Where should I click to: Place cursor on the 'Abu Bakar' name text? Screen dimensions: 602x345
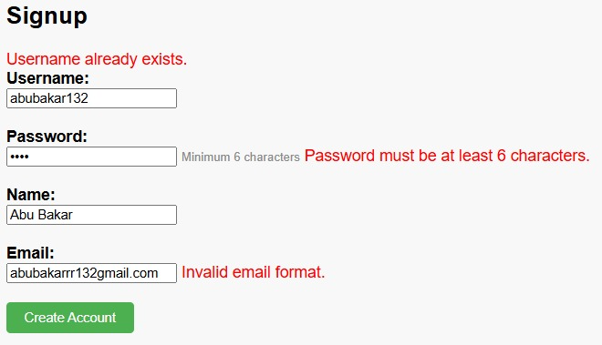(x=41, y=215)
